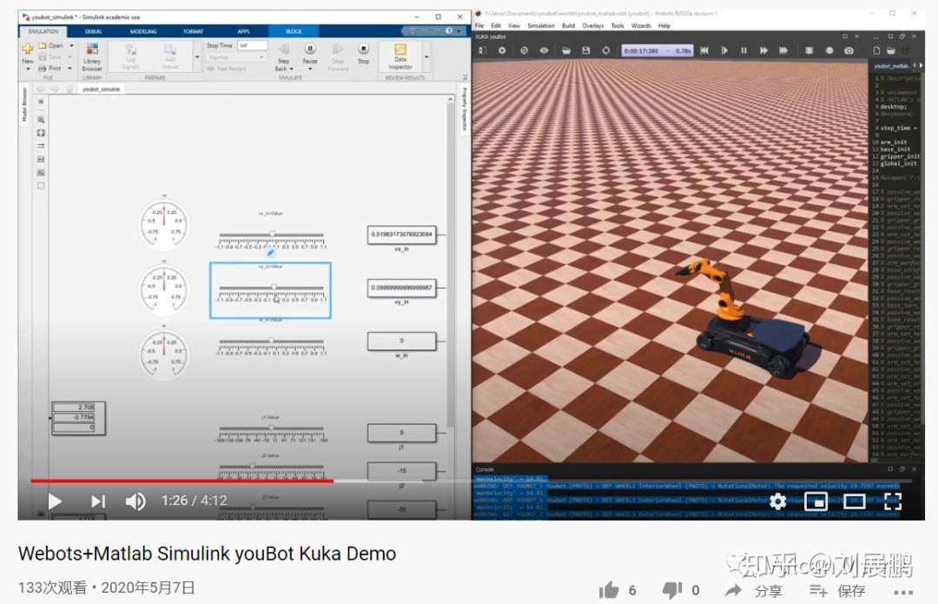938x604 pixels.
Task: Pause the Webots simulation
Action: point(744,50)
